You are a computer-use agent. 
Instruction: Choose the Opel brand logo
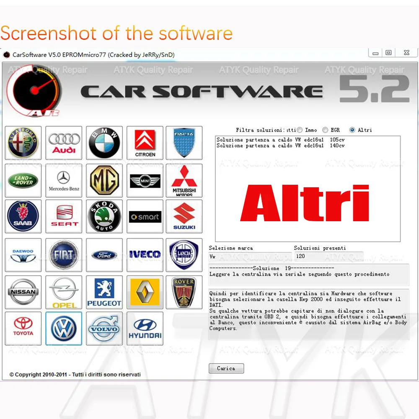pyautogui.click(x=64, y=292)
